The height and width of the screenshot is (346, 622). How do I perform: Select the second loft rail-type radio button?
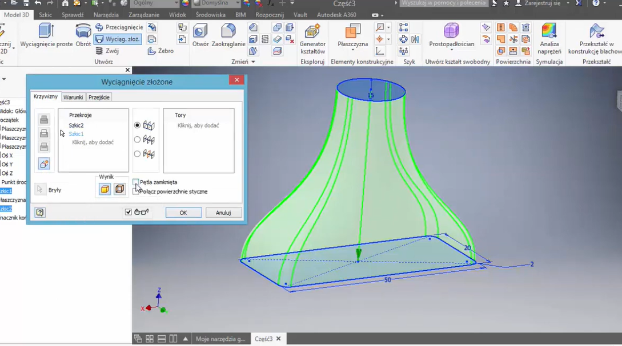pyautogui.click(x=137, y=140)
